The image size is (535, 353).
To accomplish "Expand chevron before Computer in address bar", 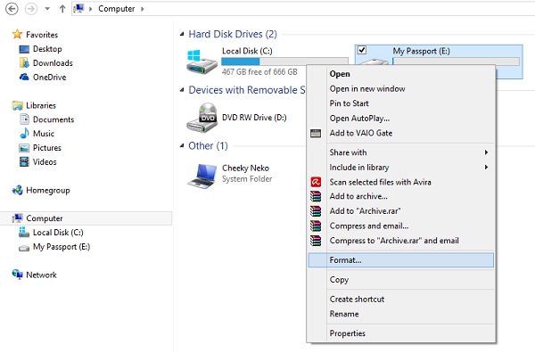I will click(x=90, y=9).
